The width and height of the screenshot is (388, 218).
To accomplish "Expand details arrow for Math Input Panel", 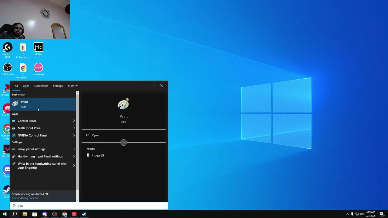I will click(74, 128).
